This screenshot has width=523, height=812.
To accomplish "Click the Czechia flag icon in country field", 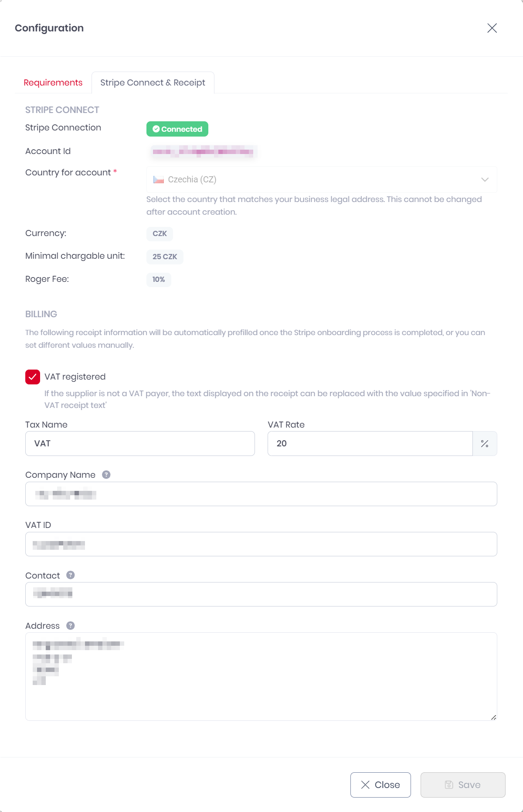I will tap(159, 180).
